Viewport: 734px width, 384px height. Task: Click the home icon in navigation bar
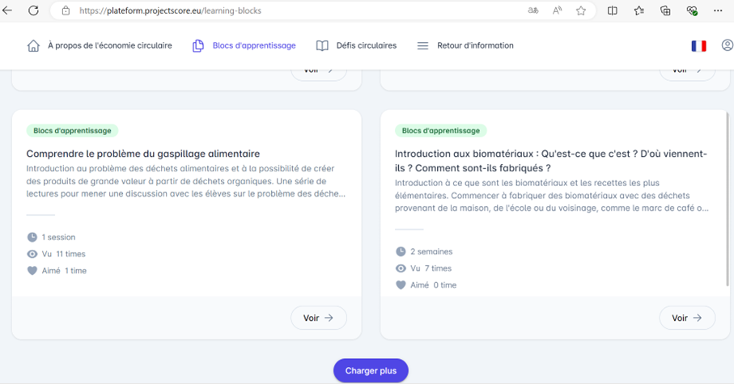[x=33, y=46]
